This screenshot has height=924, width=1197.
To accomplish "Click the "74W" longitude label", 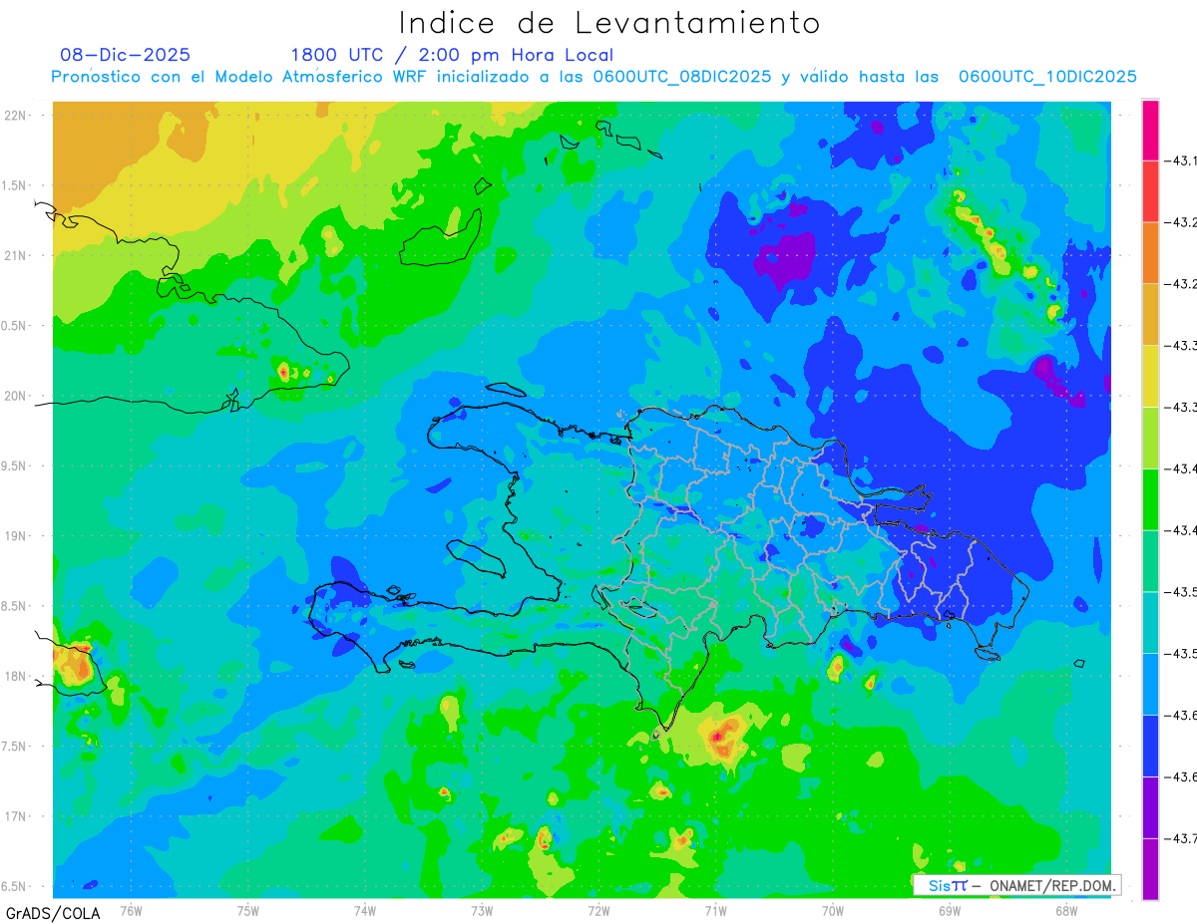I will click(x=365, y=910).
